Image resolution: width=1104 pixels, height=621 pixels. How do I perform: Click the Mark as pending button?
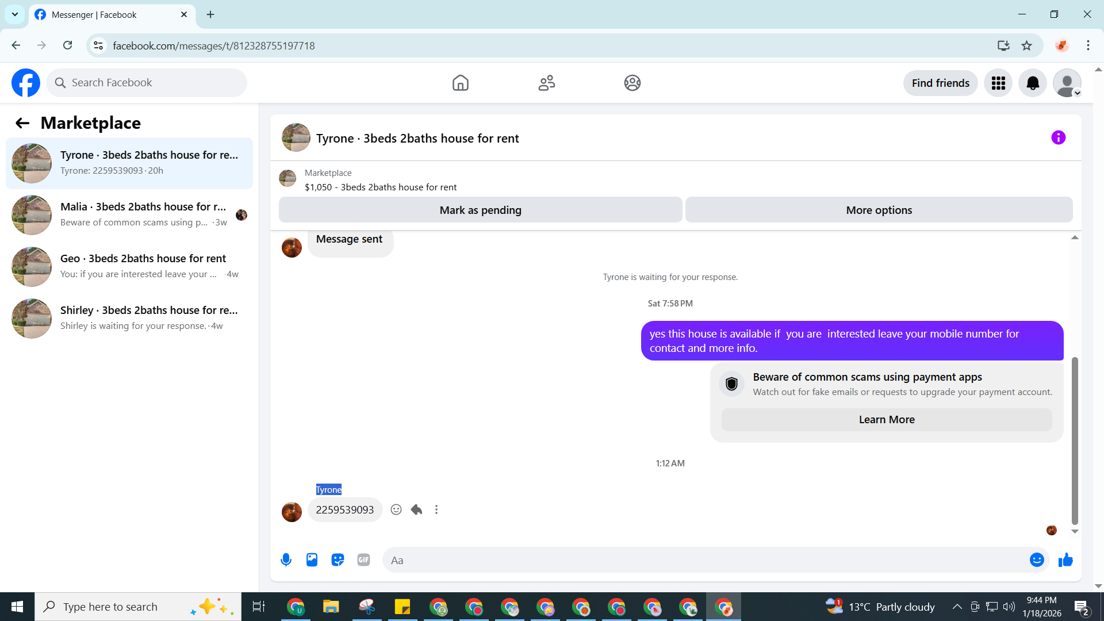[480, 210]
